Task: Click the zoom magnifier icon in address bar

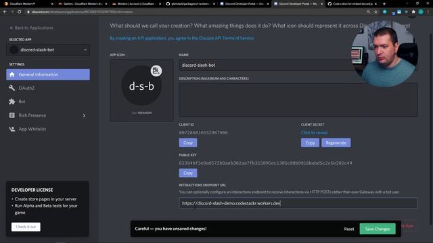Action: [368, 12]
